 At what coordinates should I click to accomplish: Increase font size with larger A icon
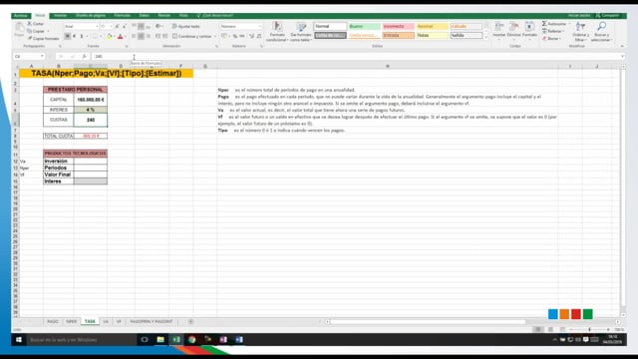(x=118, y=27)
